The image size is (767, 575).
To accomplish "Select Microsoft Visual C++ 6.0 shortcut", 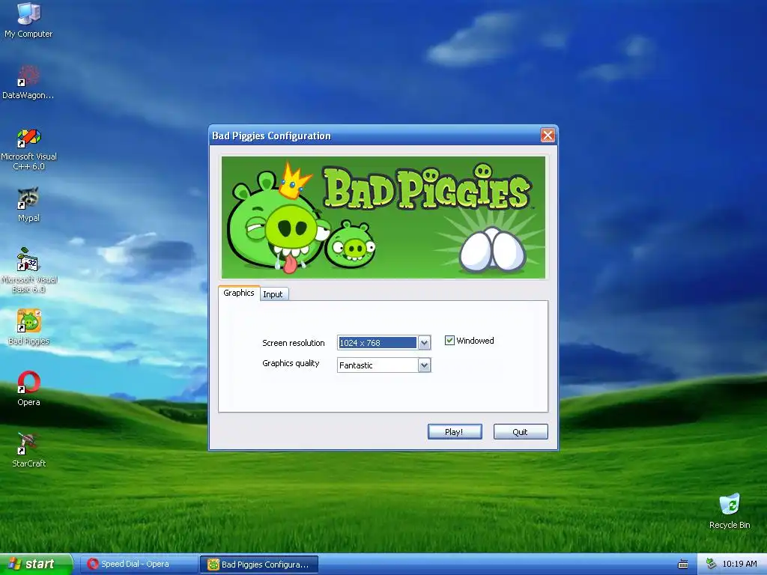I will (x=28, y=149).
